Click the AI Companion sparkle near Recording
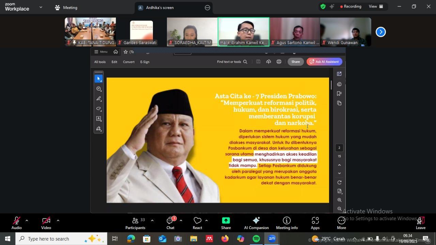The height and width of the screenshot is (245, 436). pos(332,6)
